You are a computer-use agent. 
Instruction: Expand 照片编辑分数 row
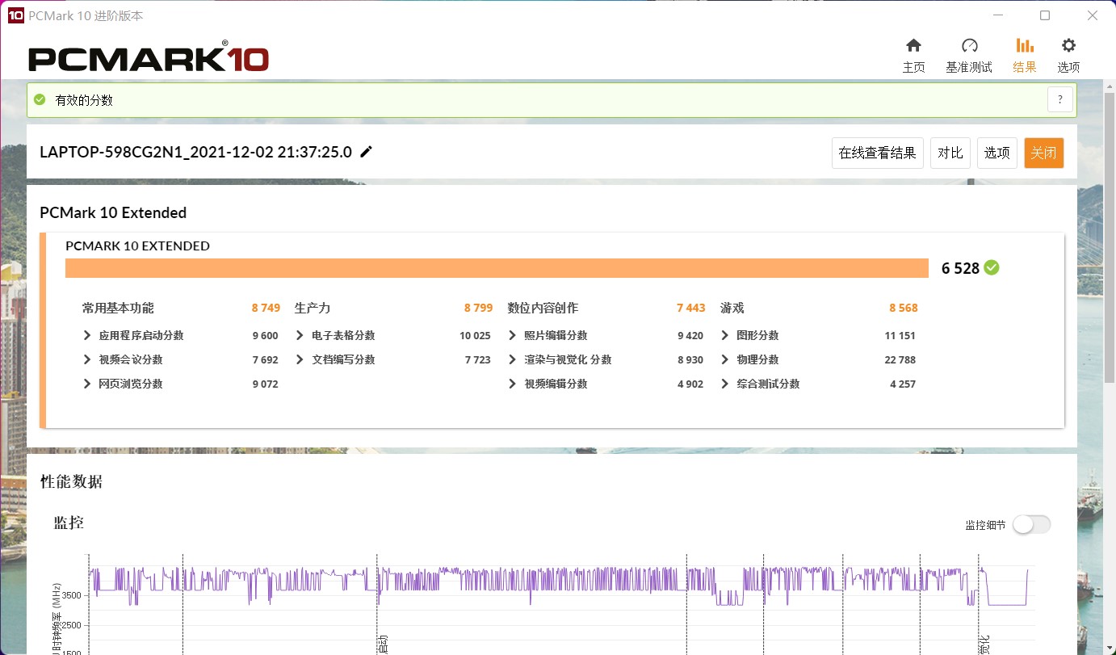[512, 335]
